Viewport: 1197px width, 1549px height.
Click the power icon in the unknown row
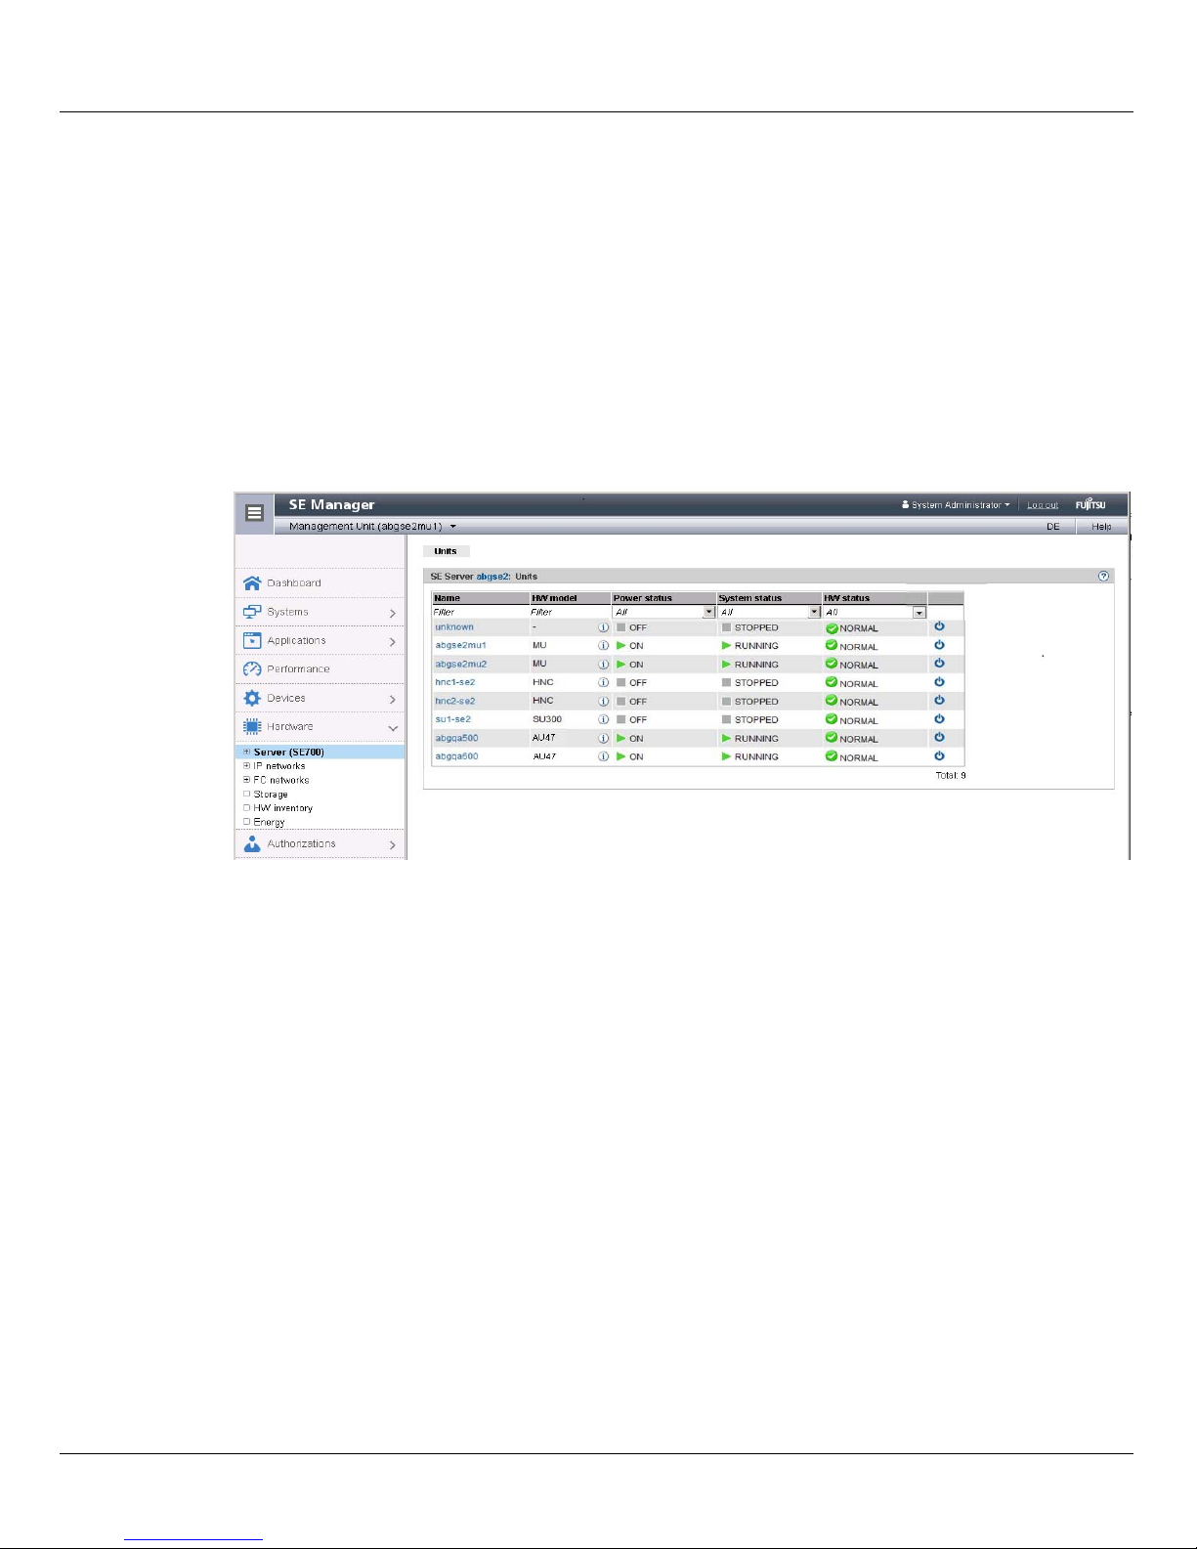[939, 626]
